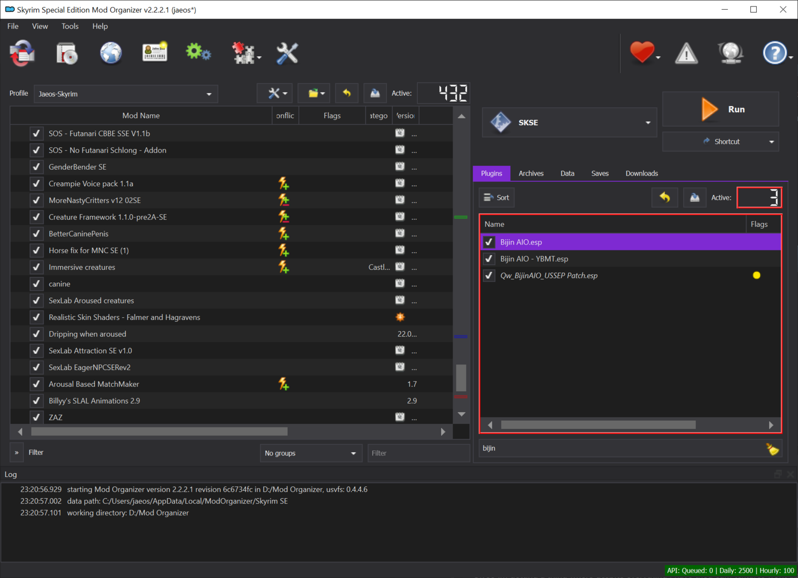798x578 pixels.
Task: Click the Sort plugins button
Action: tap(496, 197)
